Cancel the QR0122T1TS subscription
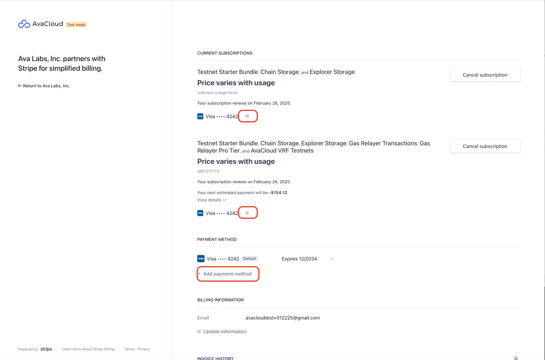Viewport: 545px width, 360px height. (485, 146)
